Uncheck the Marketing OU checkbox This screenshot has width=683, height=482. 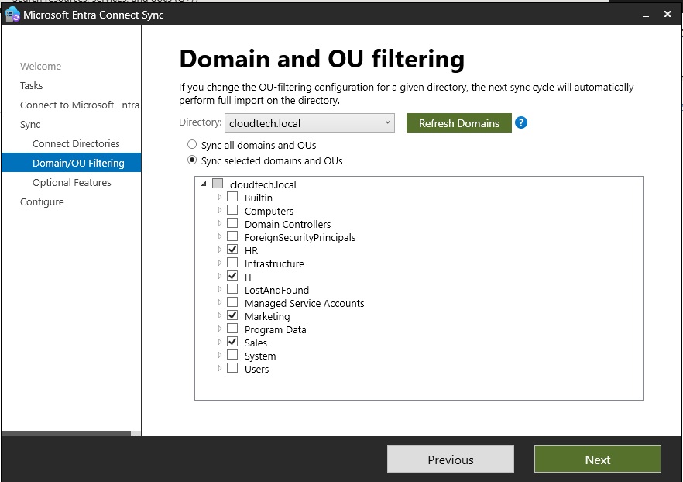(x=232, y=316)
